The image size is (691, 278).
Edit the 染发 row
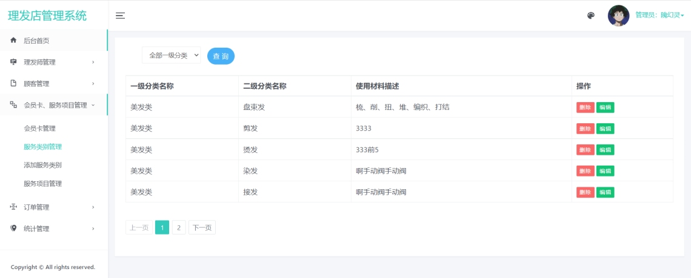pyautogui.click(x=605, y=171)
